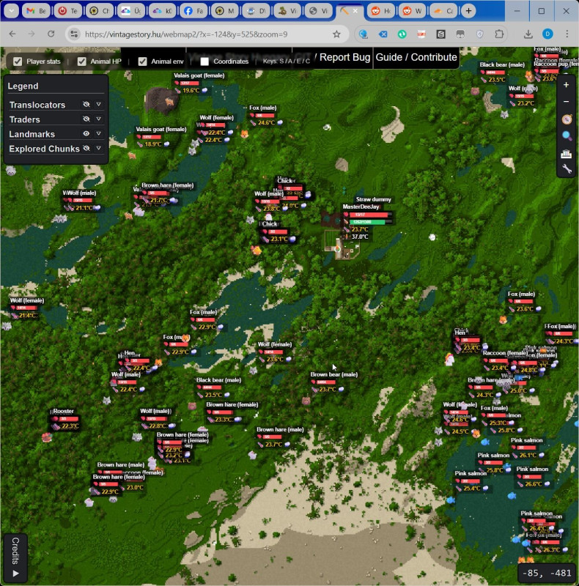579x586 pixels.
Task: Click the Rooster label
Action: pyautogui.click(x=63, y=411)
